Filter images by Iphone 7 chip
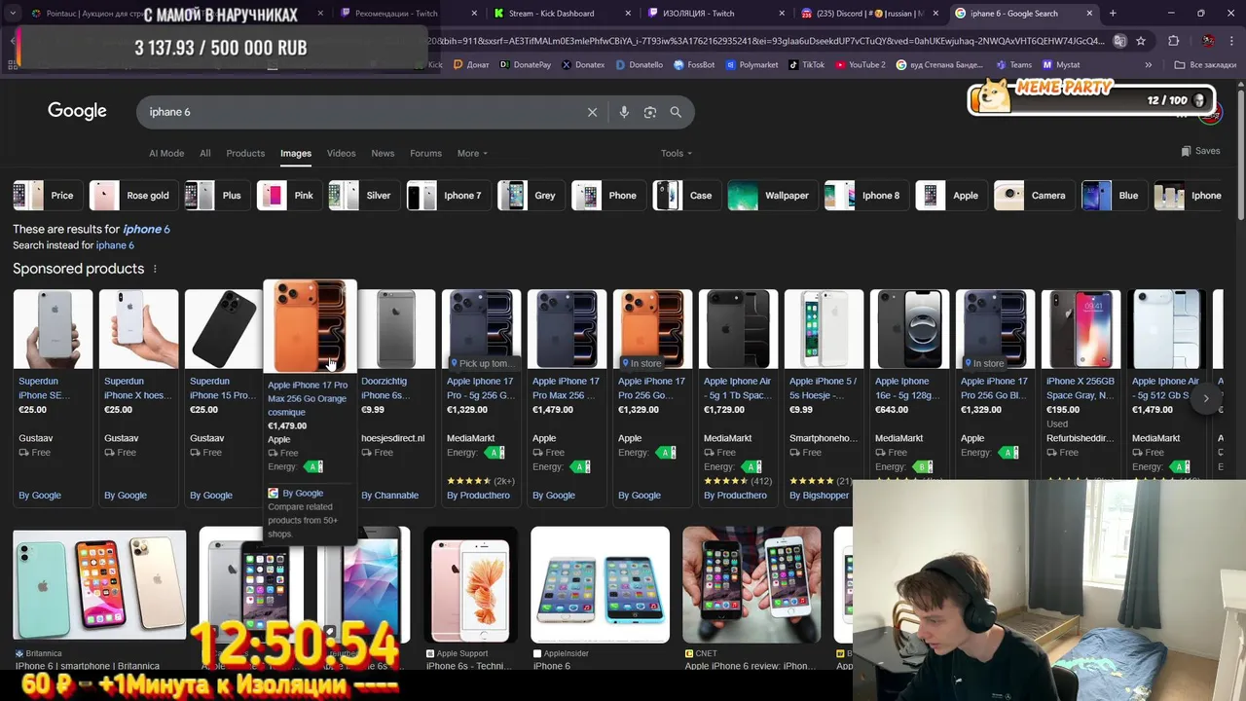The image size is (1246, 701). coord(448,196)
